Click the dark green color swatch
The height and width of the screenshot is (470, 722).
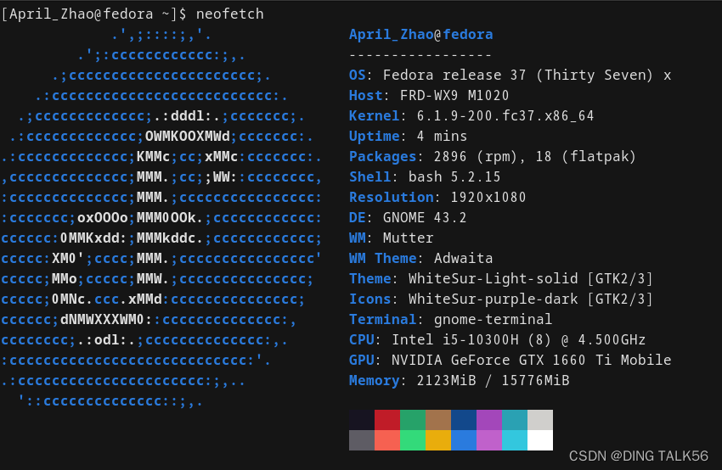pos(413,420)
